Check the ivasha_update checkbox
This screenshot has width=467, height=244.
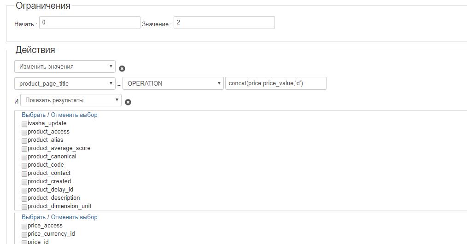24,124
